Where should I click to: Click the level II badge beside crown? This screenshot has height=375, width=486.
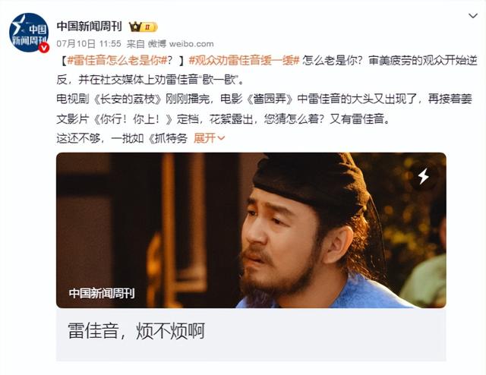tap(149, 27)
